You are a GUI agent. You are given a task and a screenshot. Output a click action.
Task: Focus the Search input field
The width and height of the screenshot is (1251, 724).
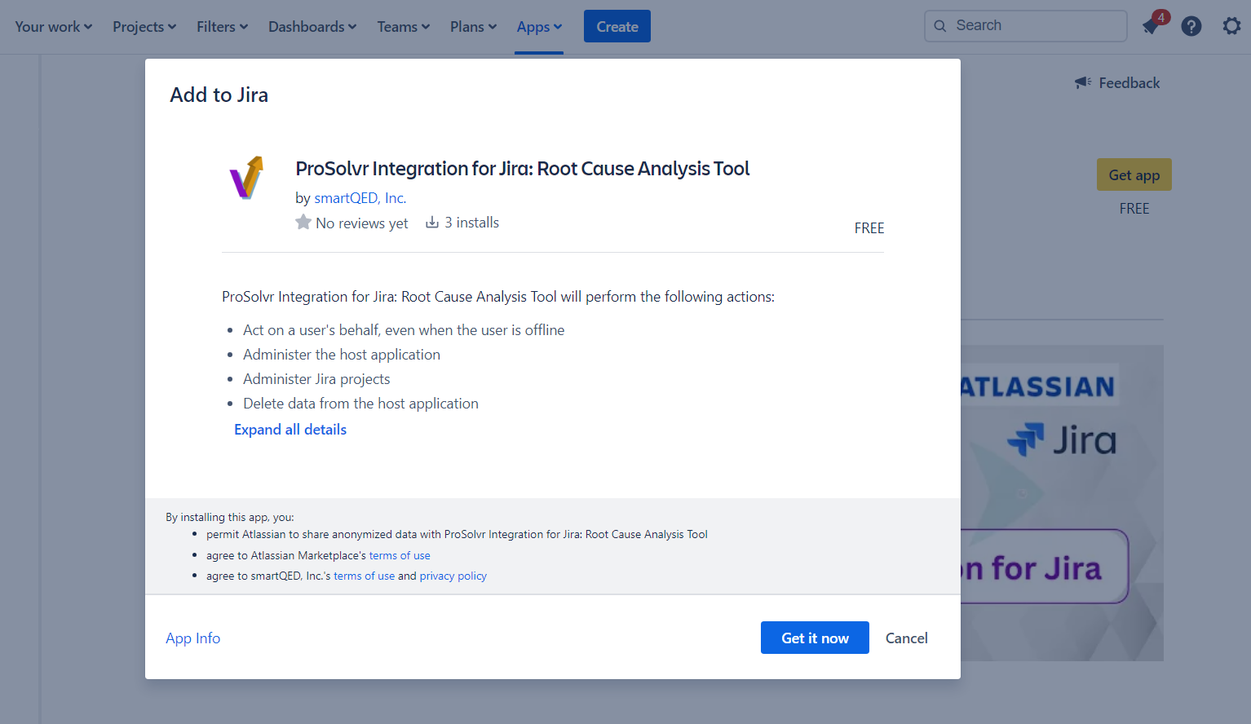pyautogui.click(x=1026, y=26)
